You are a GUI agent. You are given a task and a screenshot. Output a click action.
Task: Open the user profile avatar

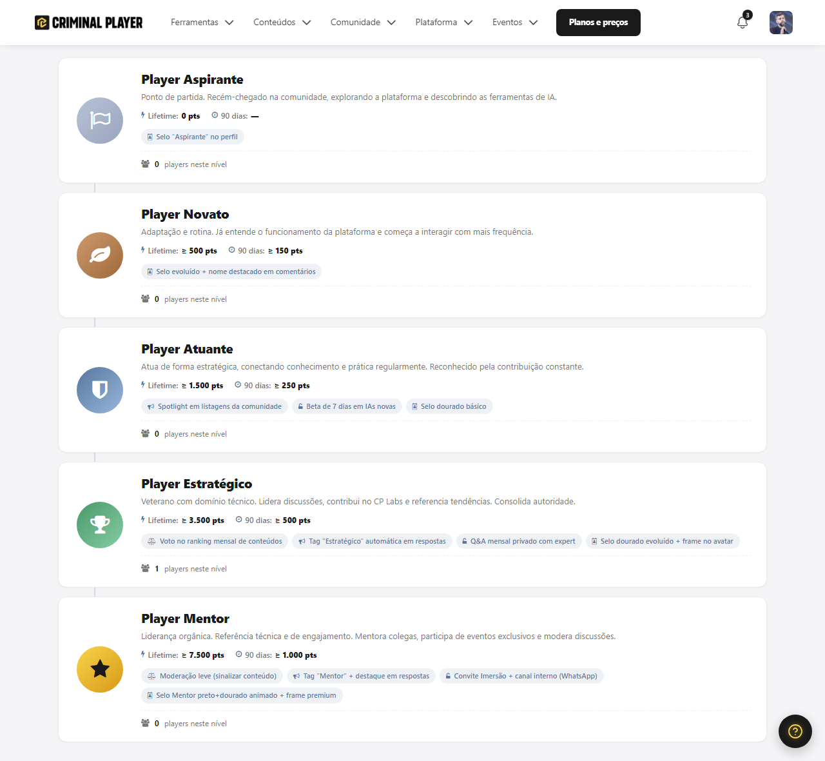(781, 23)
